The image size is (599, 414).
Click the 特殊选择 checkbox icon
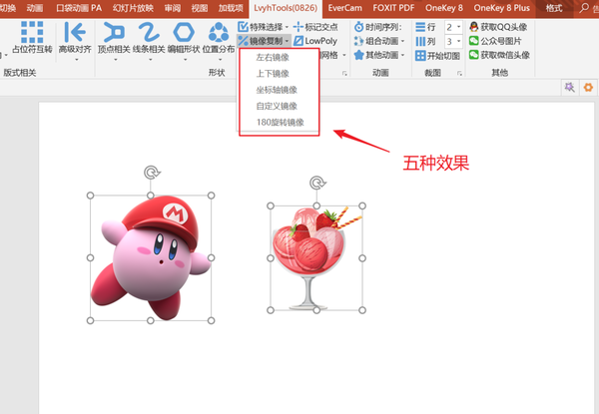click(x=243, y=27)
